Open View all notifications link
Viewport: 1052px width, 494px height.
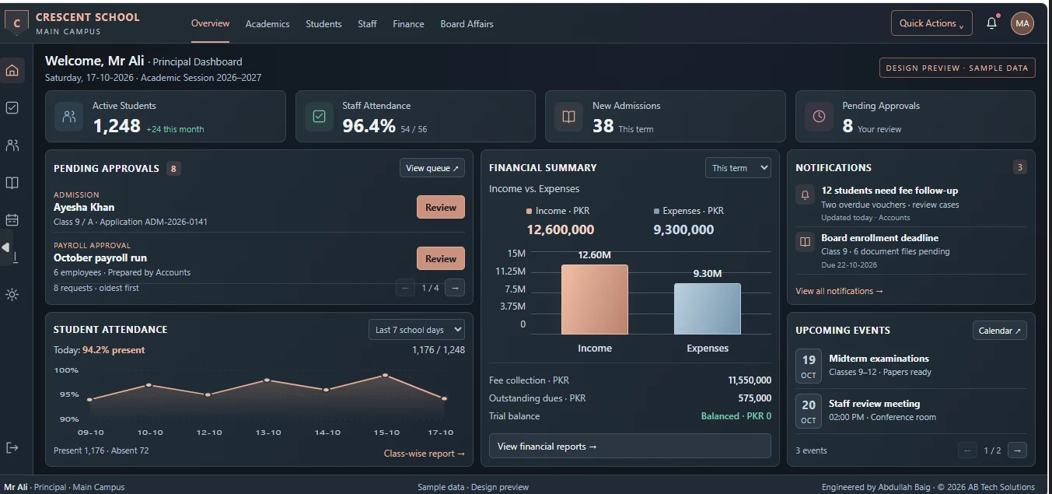click(x=839, y=291)
